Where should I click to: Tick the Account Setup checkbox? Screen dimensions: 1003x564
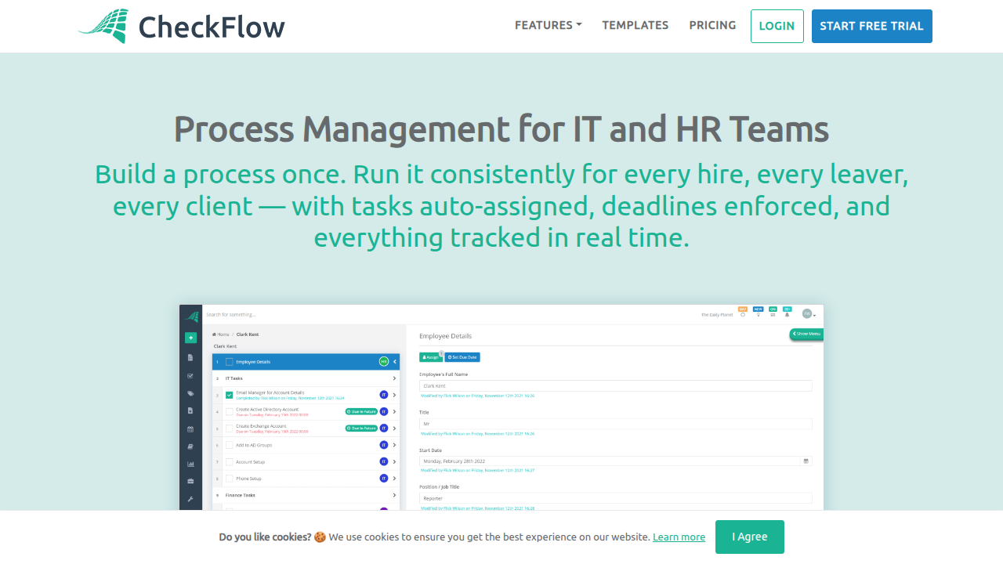point(230,461)
